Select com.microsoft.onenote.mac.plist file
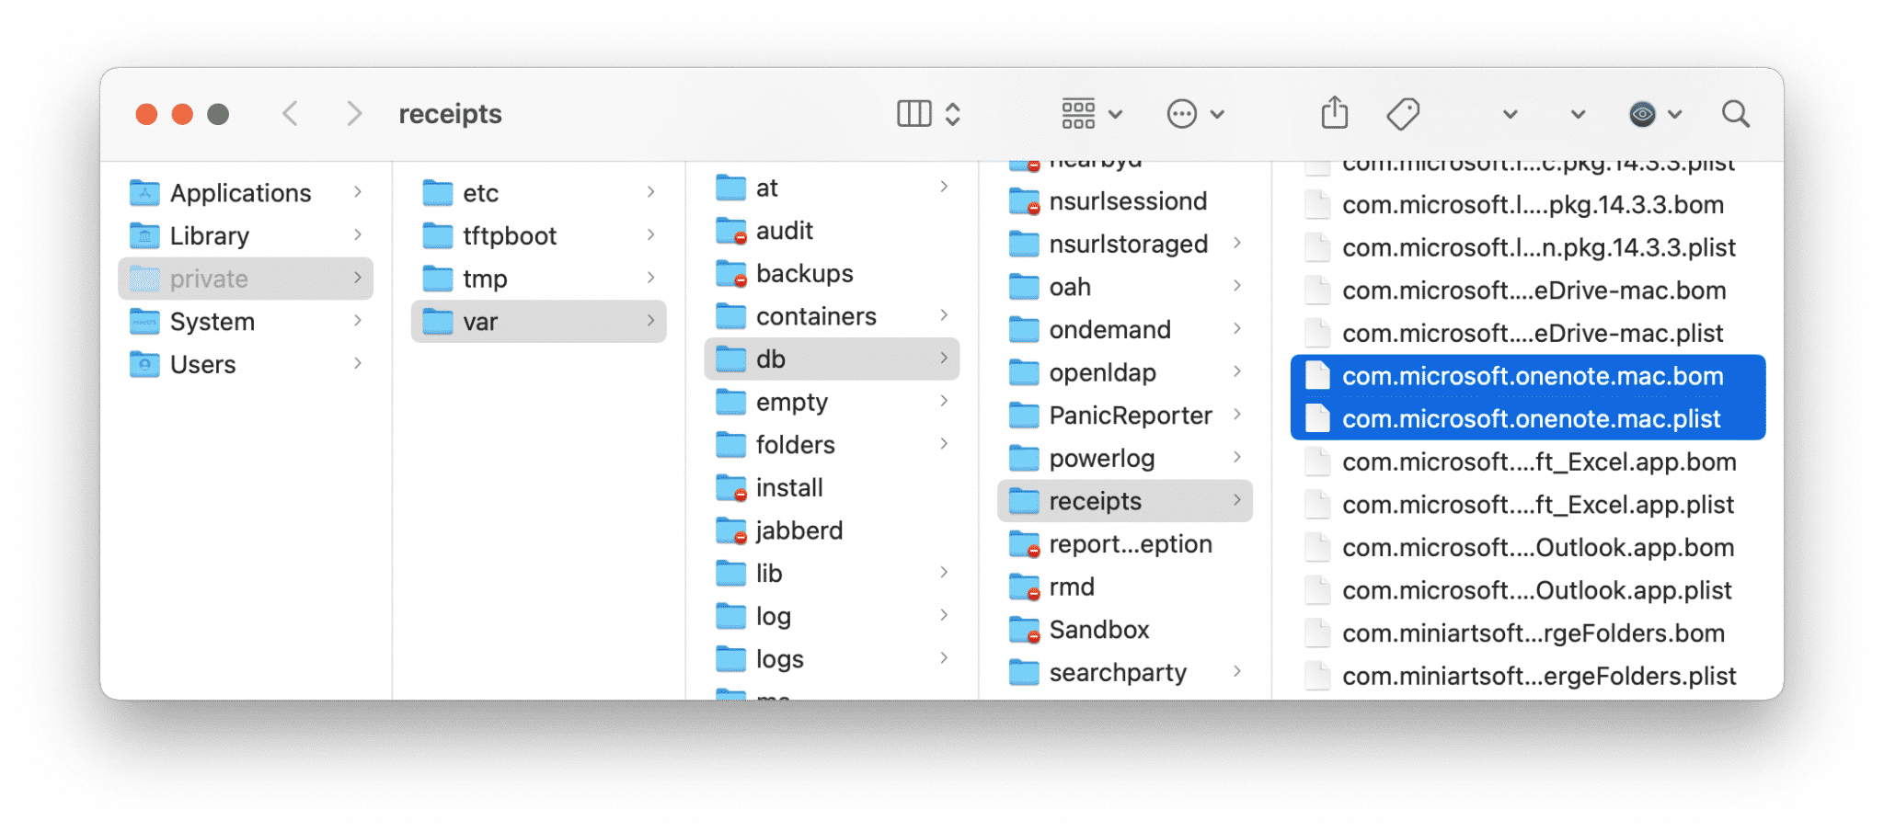Viewport: 1884px width, 832px height. 1528,419
